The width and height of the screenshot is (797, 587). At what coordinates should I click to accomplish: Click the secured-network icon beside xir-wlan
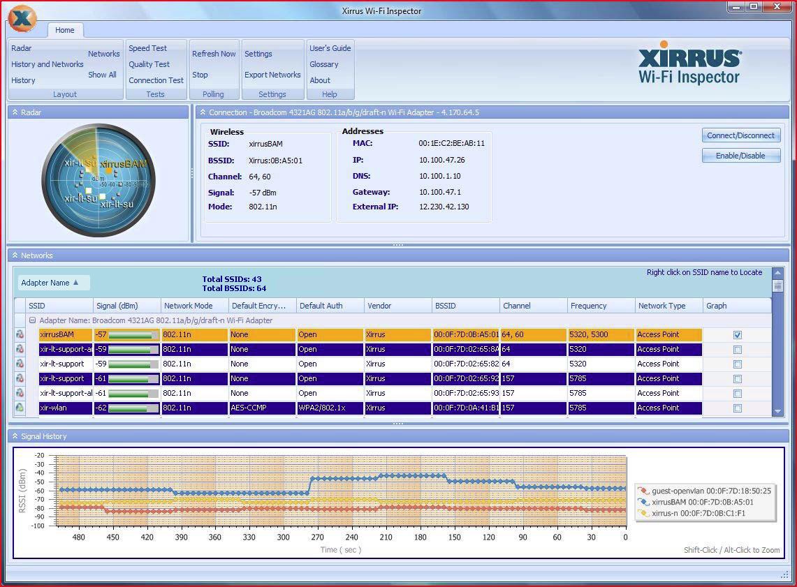coord(20,408)
